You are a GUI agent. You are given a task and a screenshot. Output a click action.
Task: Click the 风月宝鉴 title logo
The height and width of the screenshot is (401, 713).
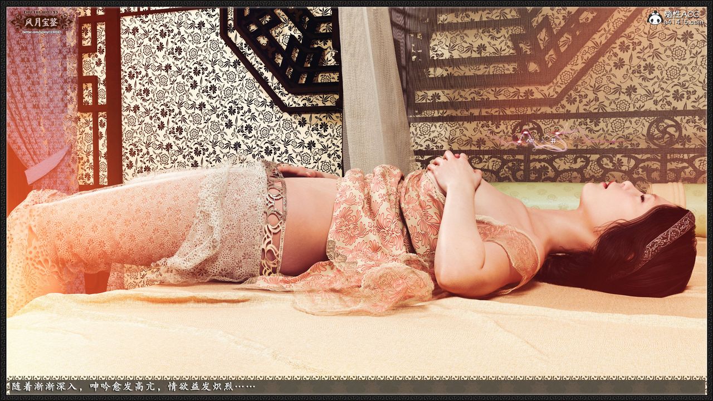point(41,22)
